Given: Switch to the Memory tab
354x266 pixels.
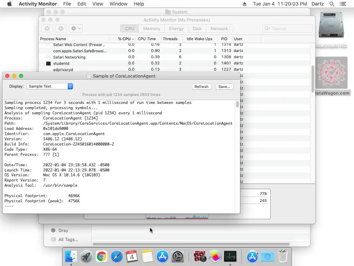Looking at the screenshot, I should (152, 28).
